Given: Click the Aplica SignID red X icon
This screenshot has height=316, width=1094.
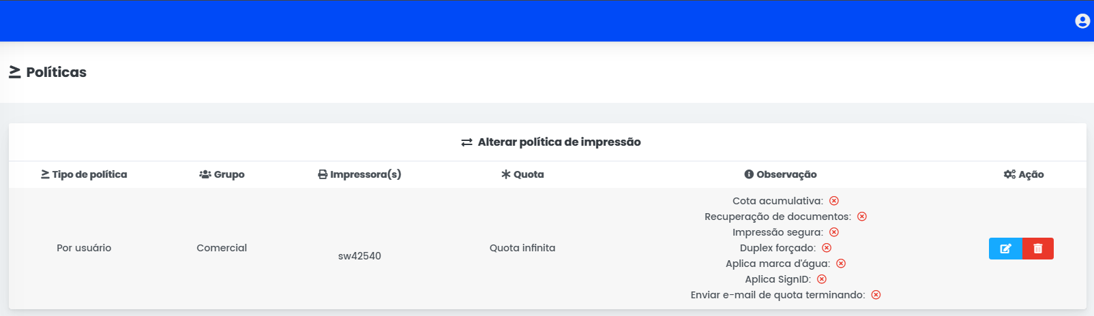Looking at the screenshot, I should click(822, 279).
